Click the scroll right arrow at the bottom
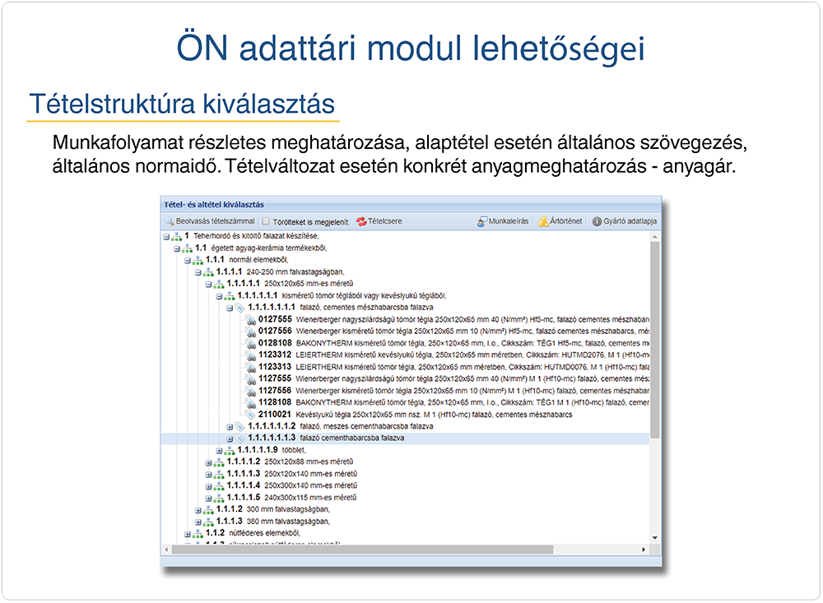 pos(644,550)
